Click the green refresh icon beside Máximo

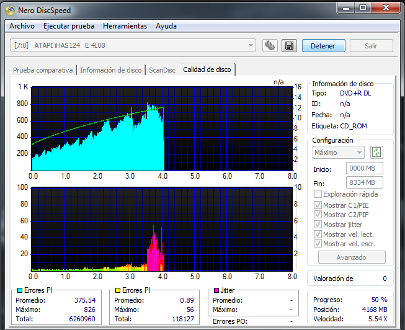point(376,153)
